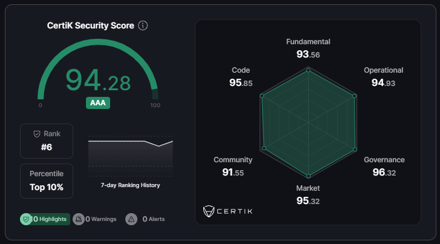Click the shield icon next to Rank
This screenshot has height=244, width=440.
pyautogui.click(x=37, y=134)
